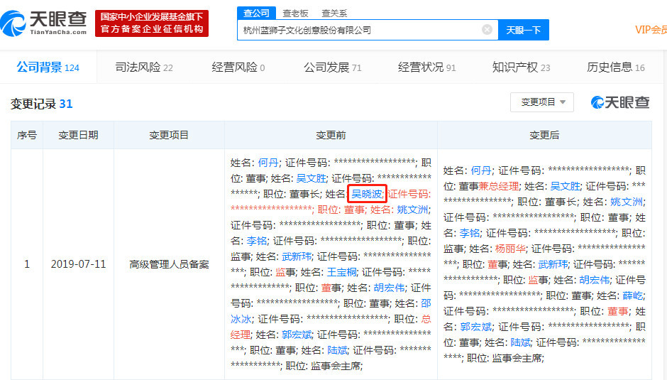Switch to the 查公司 search tab
667x380 pixels.
[256, 13]
